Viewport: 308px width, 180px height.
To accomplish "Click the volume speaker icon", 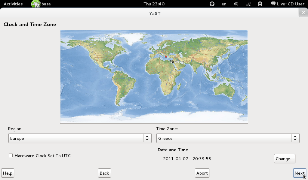I will click(x=236, y=4).
